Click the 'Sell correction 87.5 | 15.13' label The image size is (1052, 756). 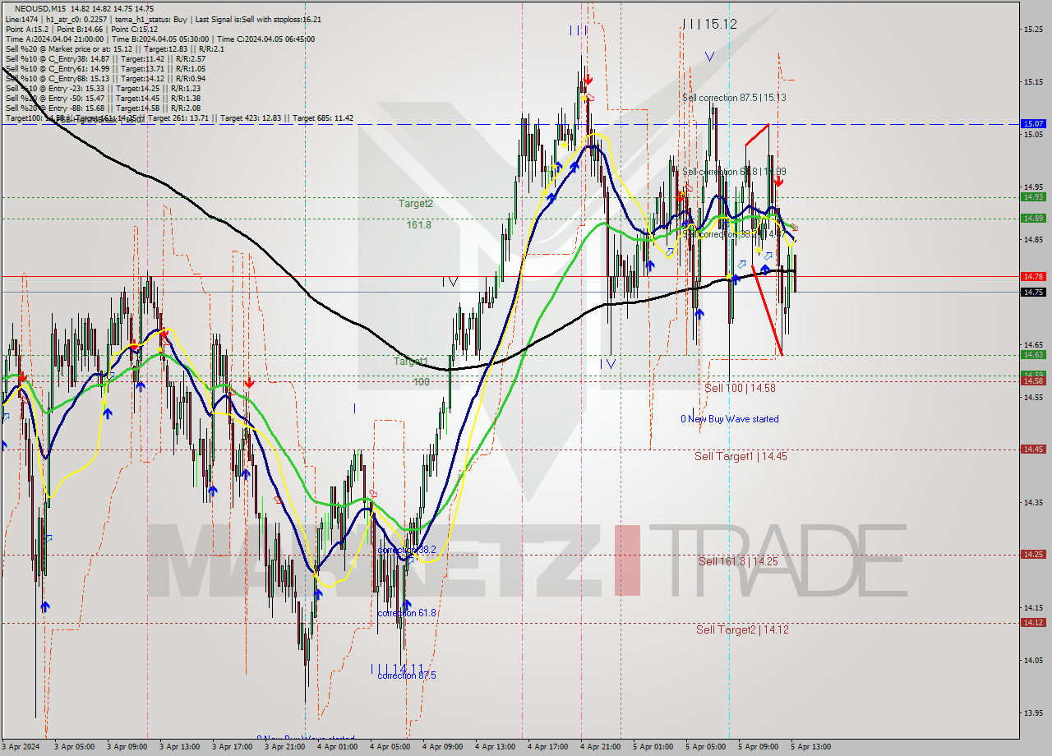[x=734, y=97]
